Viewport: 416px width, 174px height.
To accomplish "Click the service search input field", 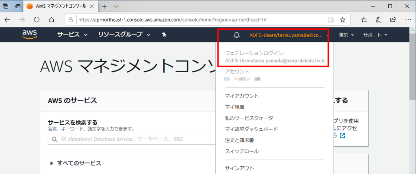I will tap(132, 139).
